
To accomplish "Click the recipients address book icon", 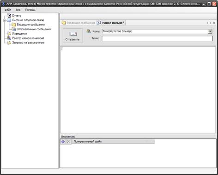I will (89, 31).
